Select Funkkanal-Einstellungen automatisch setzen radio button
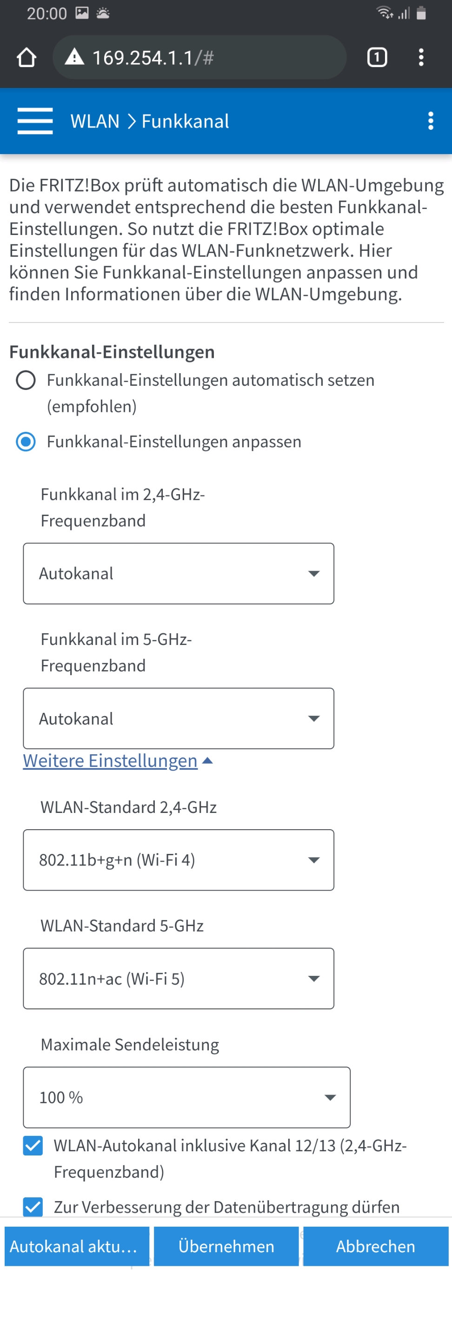 [x=26, y=380]
